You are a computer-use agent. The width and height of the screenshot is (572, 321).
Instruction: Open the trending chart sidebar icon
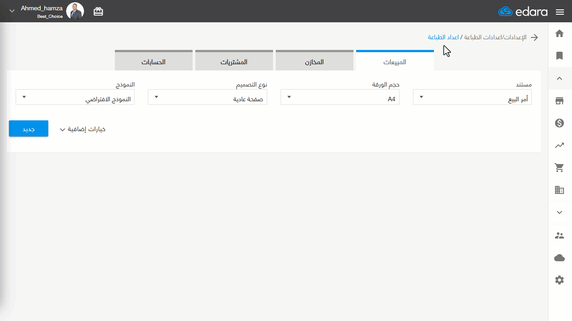559,145
